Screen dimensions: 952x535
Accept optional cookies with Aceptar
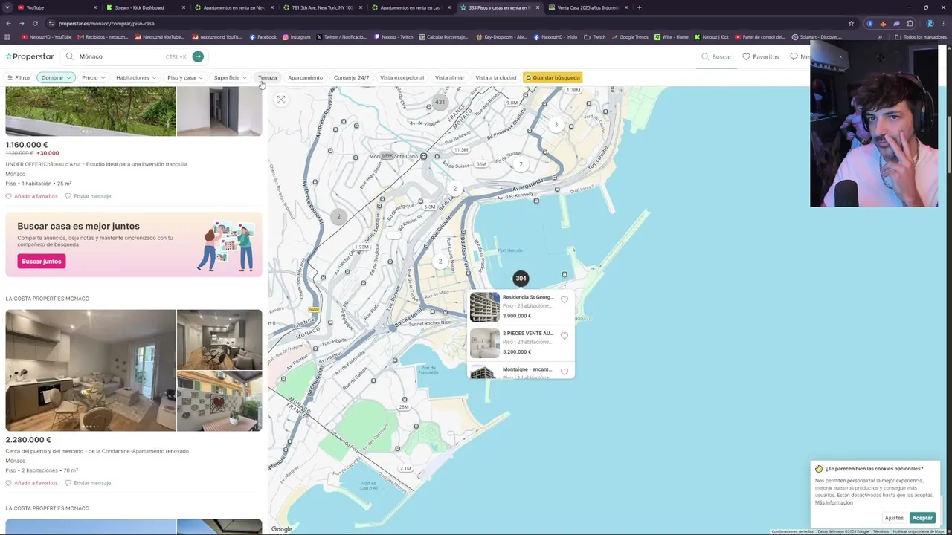(x=922, y=518)
